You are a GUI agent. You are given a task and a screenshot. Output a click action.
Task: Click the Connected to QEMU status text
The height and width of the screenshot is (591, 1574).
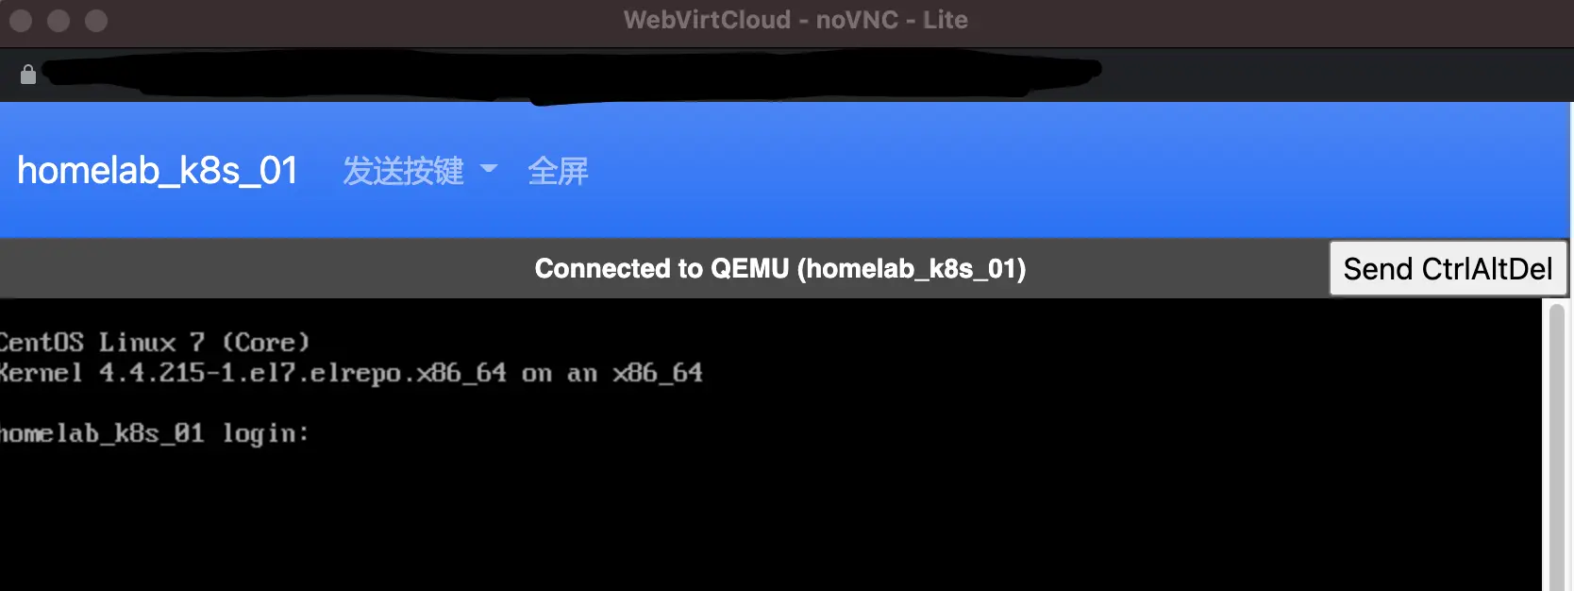pos(780,269)
